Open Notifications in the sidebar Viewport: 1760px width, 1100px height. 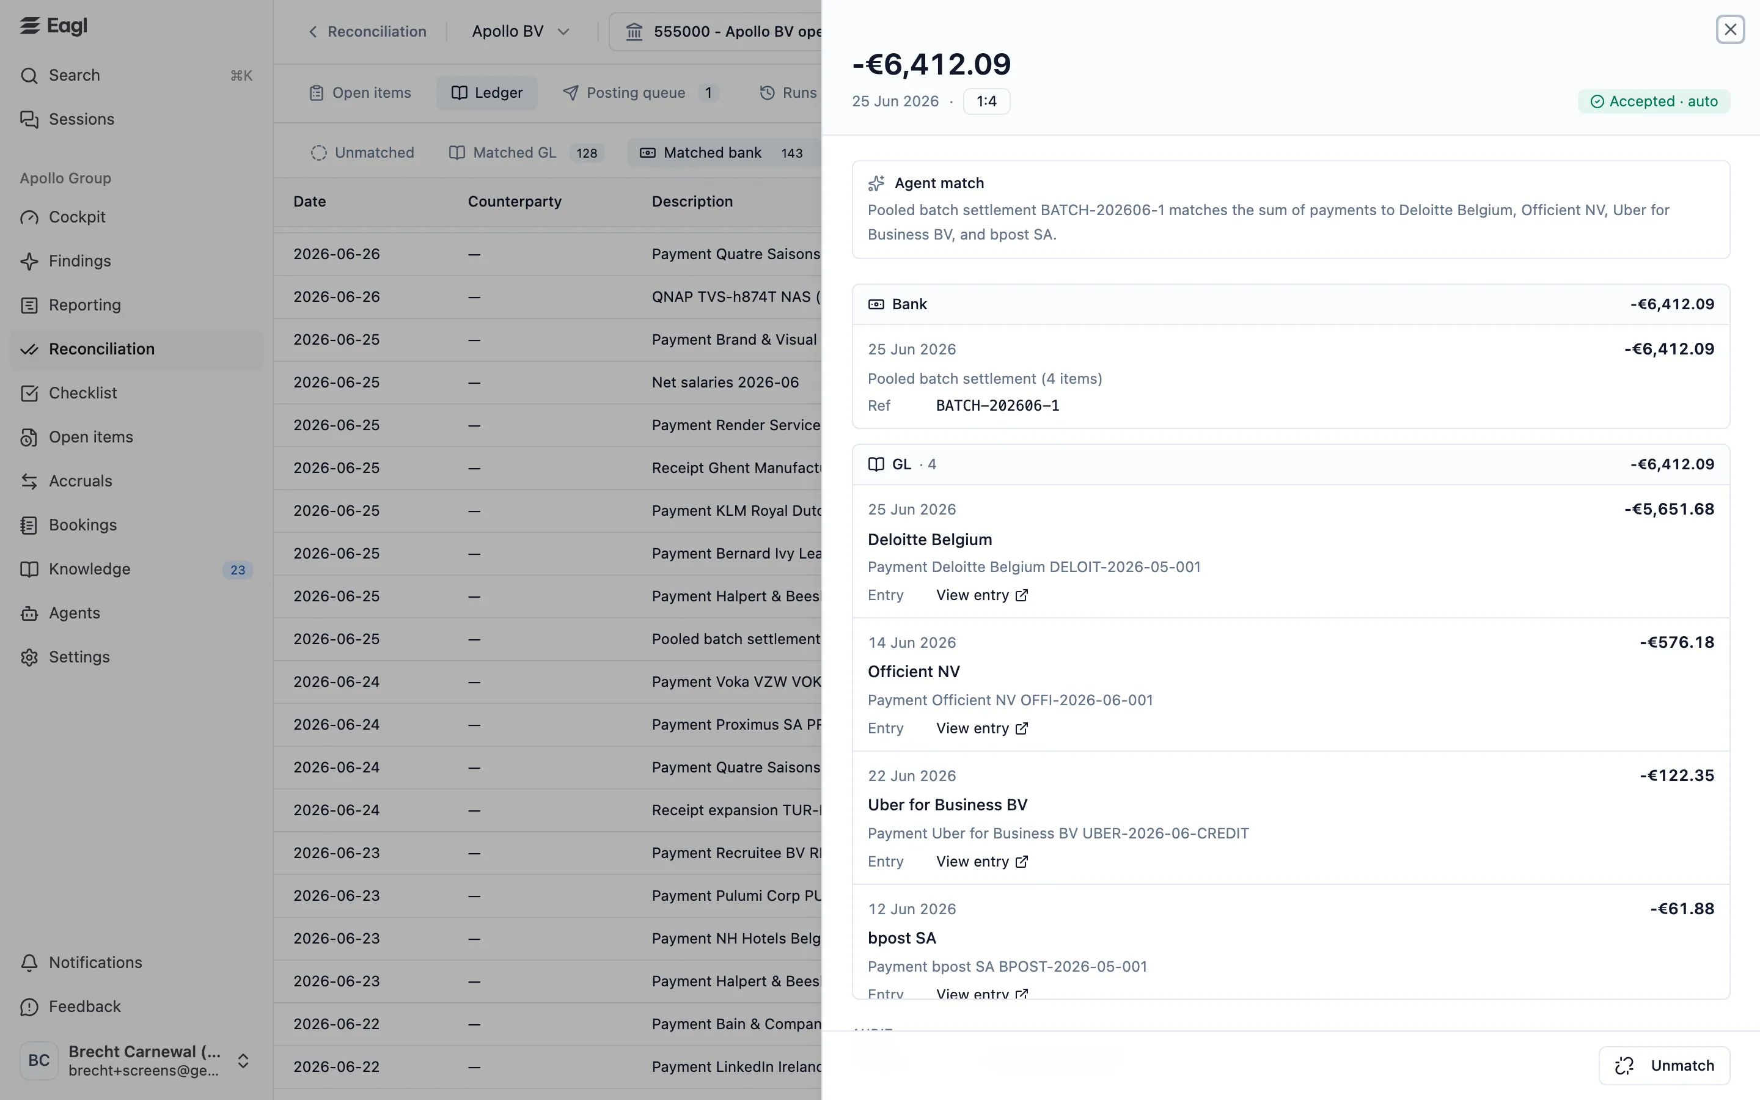(x=136, y=963)
